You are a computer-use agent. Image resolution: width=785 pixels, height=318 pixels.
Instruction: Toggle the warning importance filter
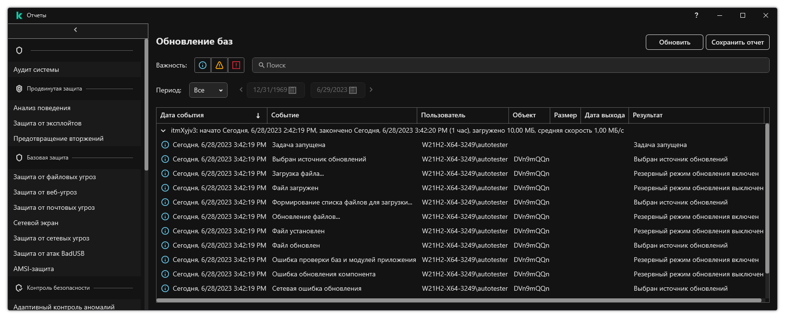(x=219, y=65)
